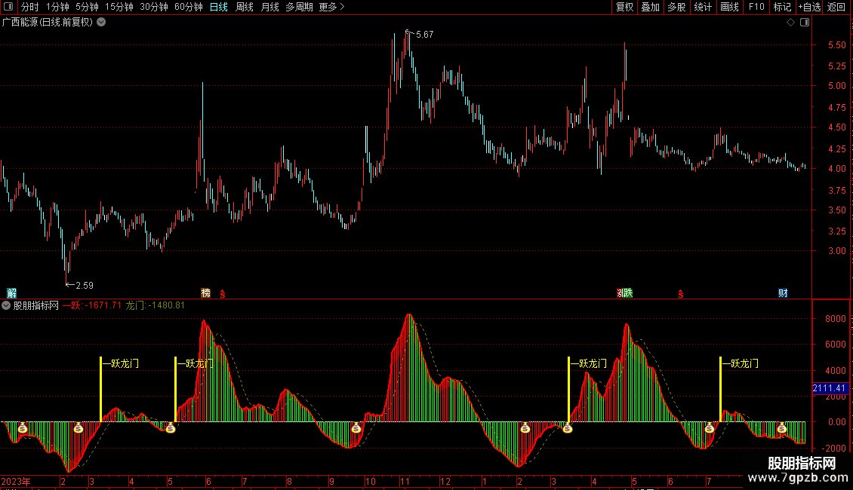Click the 财 event marker
Viewport: 853px width, 490px height.
click(783, 293)
